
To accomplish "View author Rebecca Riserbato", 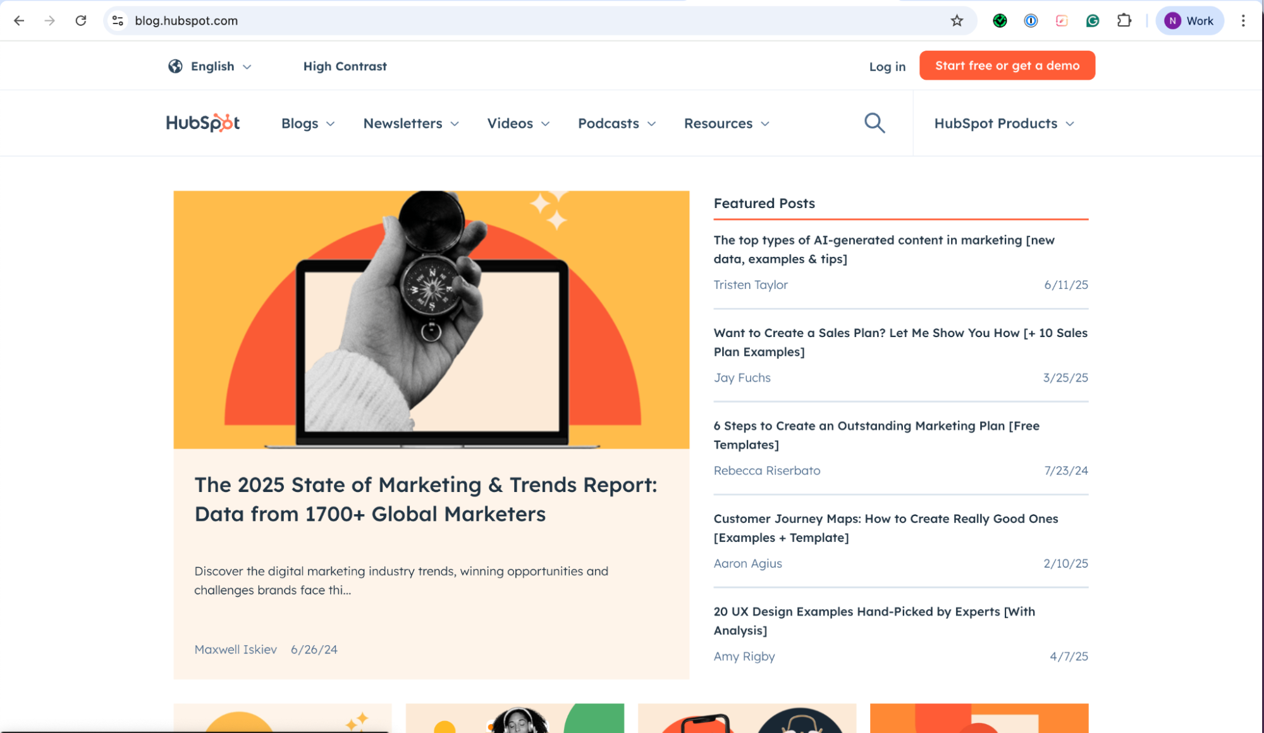I will pos(767,471).
